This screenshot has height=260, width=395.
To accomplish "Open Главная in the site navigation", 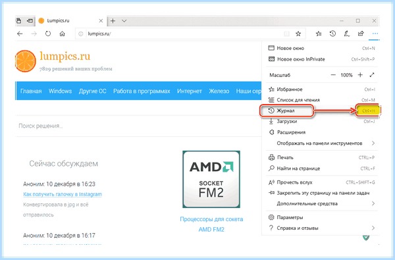I will (31, 91).
